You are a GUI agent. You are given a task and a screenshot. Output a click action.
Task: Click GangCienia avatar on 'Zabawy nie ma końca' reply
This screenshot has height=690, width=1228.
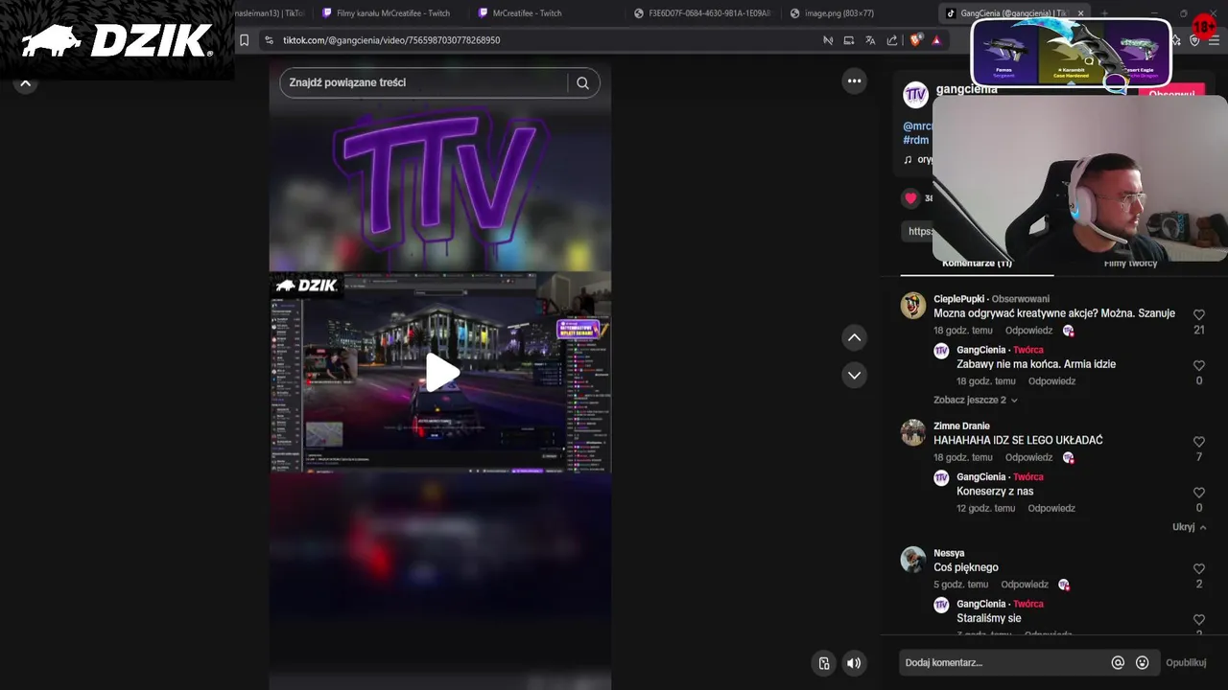pos(941,351)
